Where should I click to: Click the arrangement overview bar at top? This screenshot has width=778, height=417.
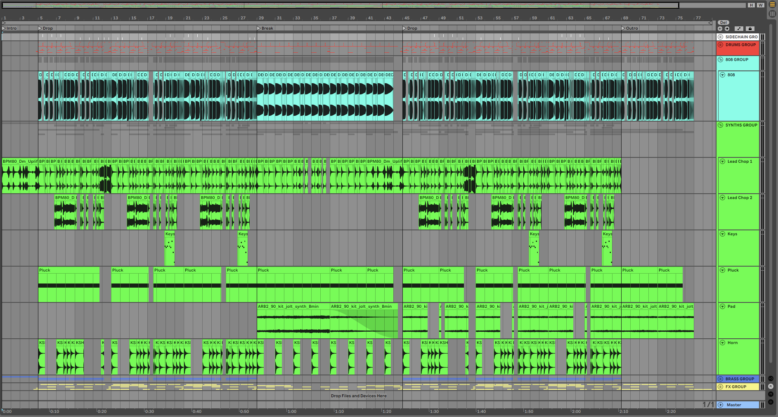point(341,5)
